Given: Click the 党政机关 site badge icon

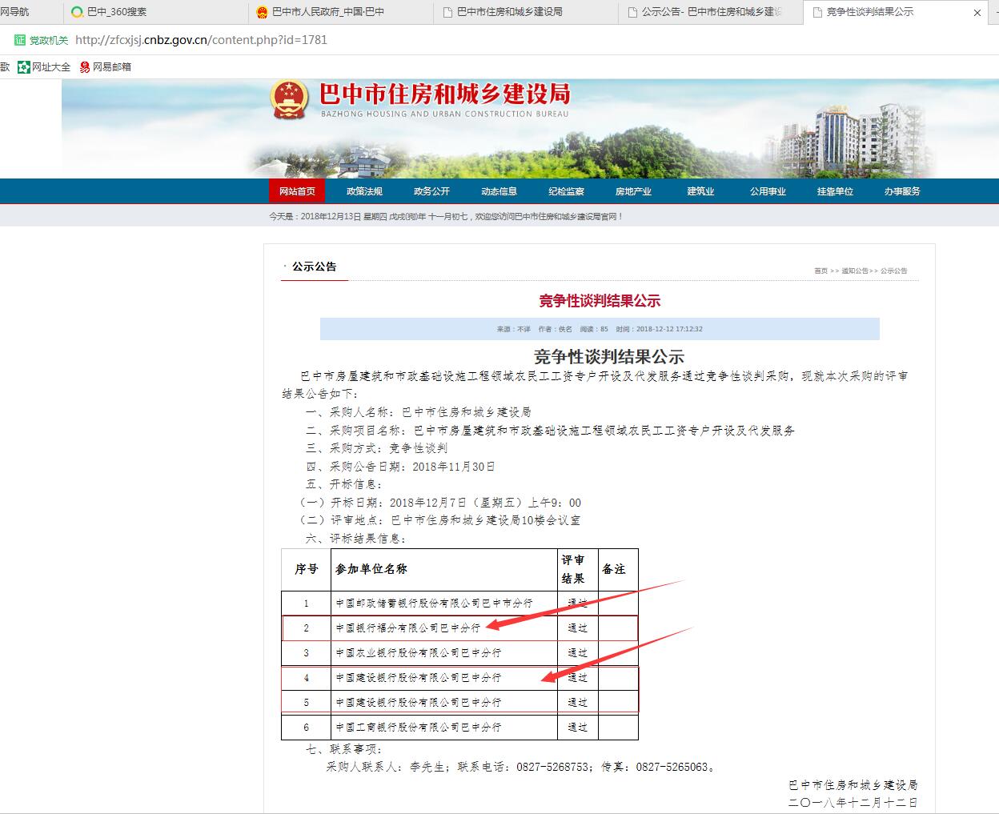Looking at the screenshot, I should (20, 40).
